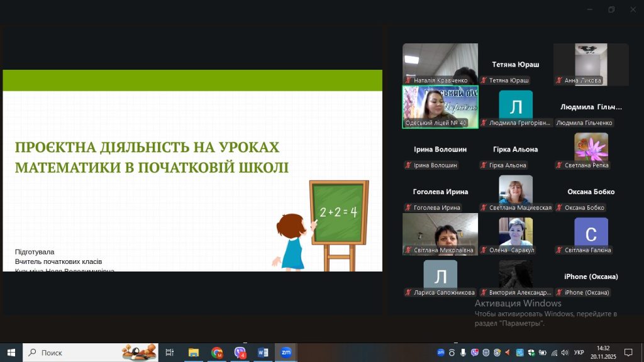Screen dimensions: 644x362
Task: Switch the УКР keyboard language indicator
Action: [x=579, y=353]
